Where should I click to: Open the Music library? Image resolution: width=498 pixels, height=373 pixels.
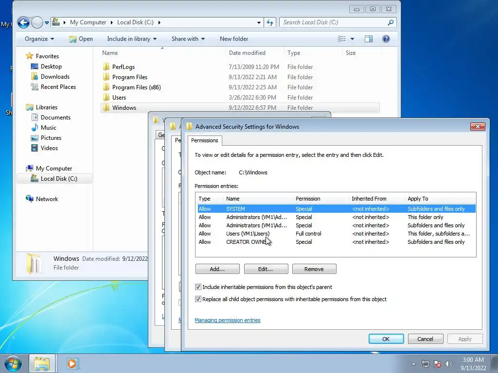[48, 128]
